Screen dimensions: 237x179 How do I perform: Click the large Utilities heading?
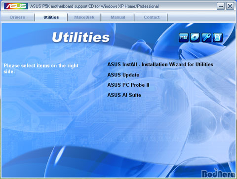coord(81,37)
